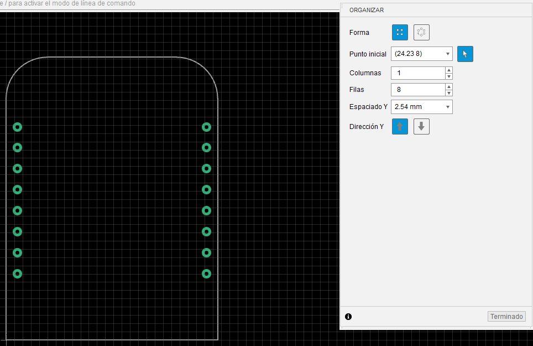Image resolution: width=533 pixels, height=346 pixels.
Task: Set Dirección Y to upward arrow
Action: point(400,127)
